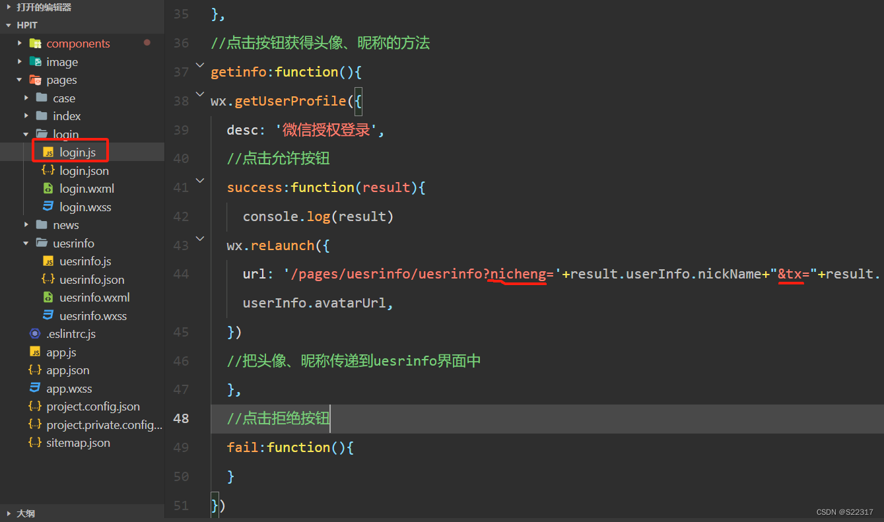Click the braces icon of project.config.json
Screen dimensions: 884x522
[x=35, y=407]
